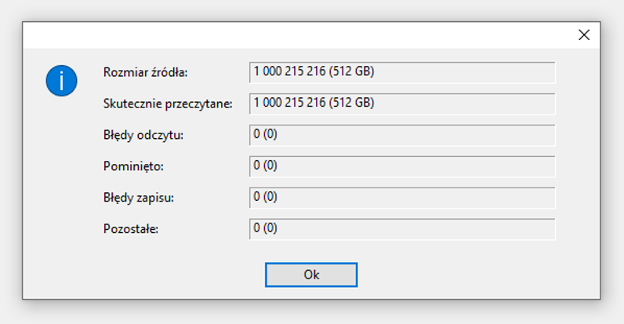Image resolution: width=624 pixels, height=324 pixels.
Task: Focus the Pozostałe value field
Action: 402,229
